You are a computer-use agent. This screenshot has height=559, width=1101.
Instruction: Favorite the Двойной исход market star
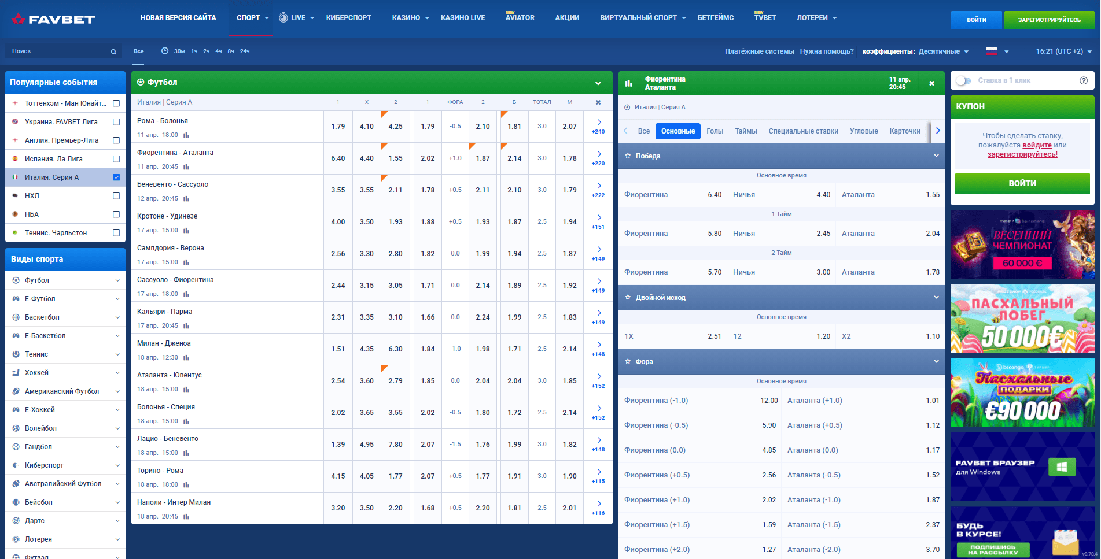[x=628, y=298]
